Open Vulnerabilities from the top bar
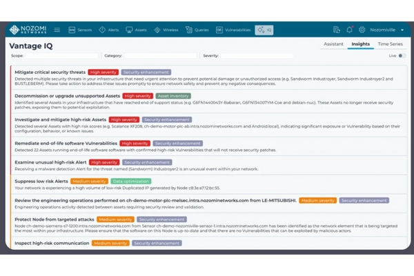The width and height of the screenshot is (414, 276). 233,30
